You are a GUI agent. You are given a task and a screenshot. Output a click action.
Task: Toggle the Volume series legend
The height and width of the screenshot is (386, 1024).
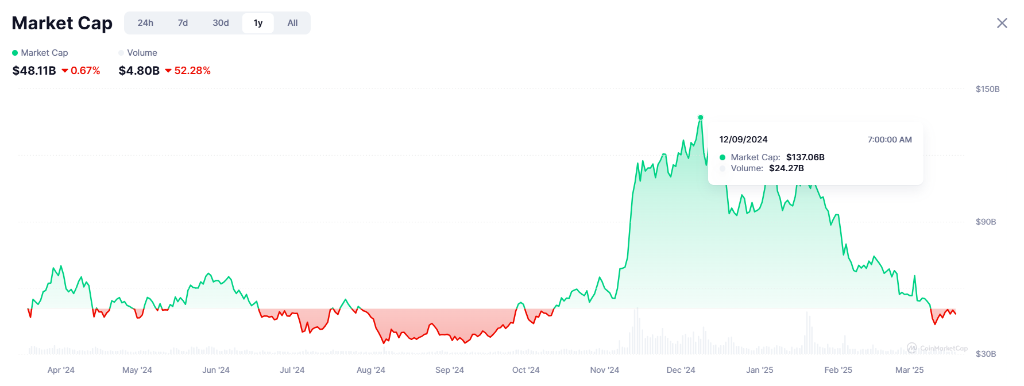(142, 53)
